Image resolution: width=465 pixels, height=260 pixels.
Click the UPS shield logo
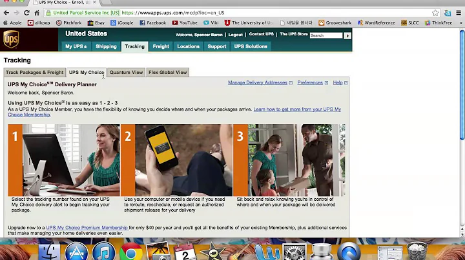(11, 39)
